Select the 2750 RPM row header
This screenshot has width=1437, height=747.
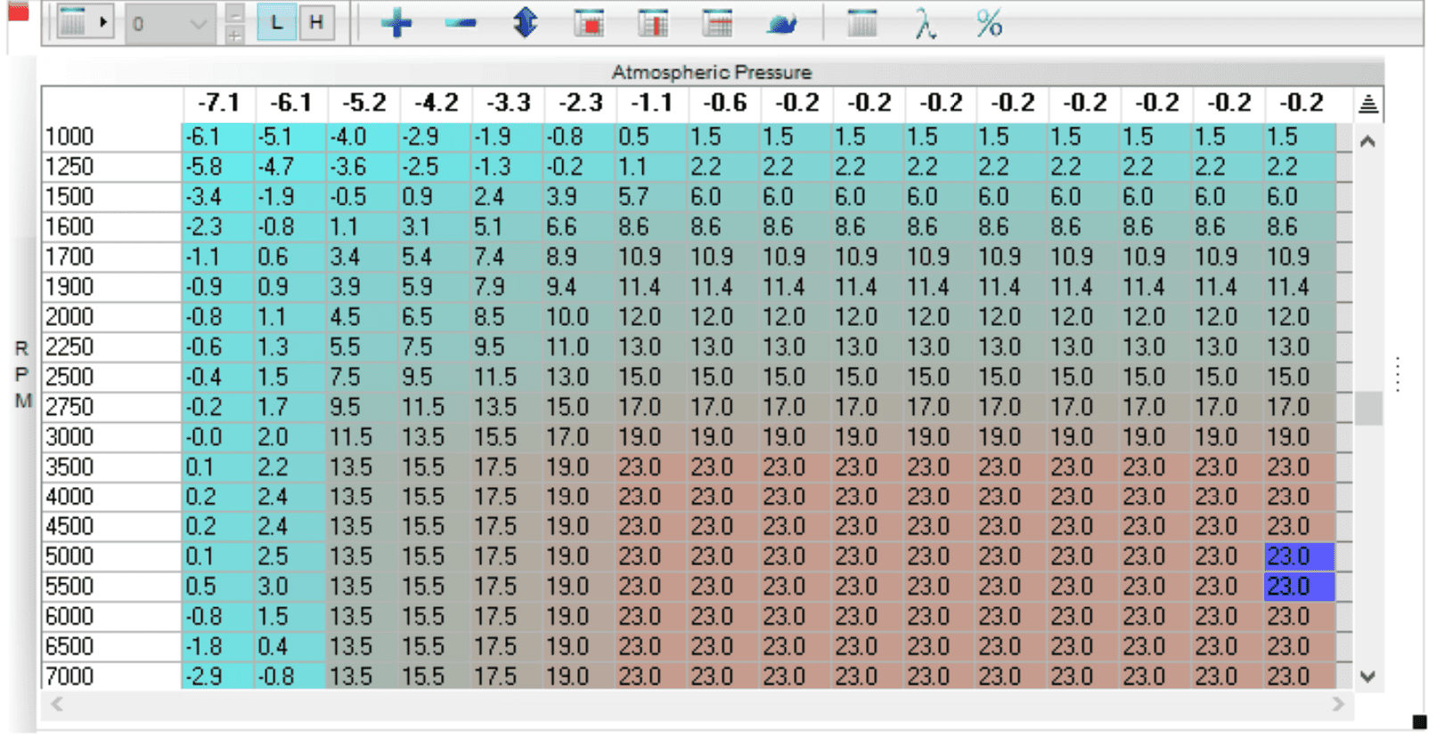click(x=112, y=407)
